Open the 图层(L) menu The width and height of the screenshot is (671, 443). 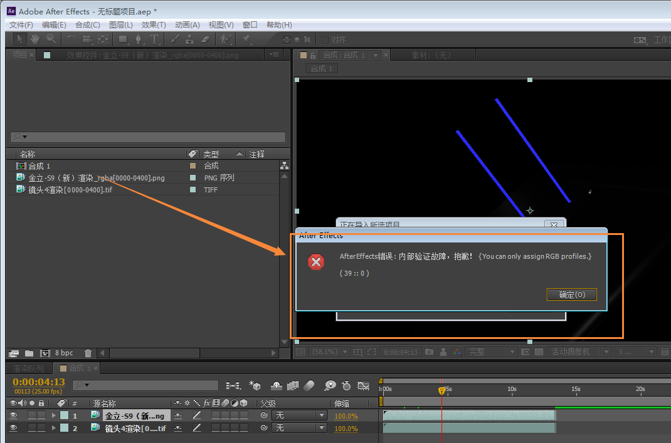120,25
